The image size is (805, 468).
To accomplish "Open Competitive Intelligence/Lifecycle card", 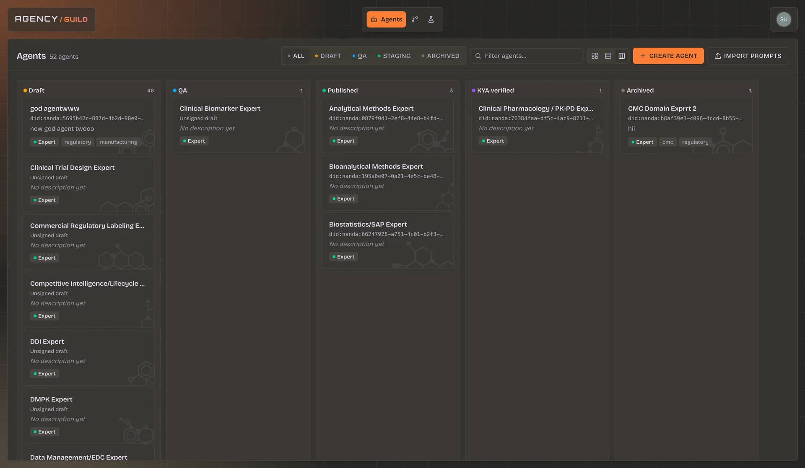I will coord(88,300).
